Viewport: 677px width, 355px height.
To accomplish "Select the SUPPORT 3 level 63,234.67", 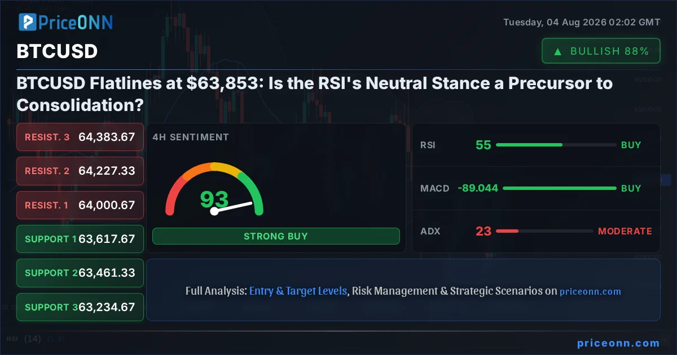I will [x=80, y=307].
